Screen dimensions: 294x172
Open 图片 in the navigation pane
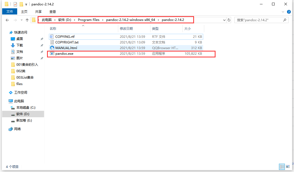click(20, 58)
